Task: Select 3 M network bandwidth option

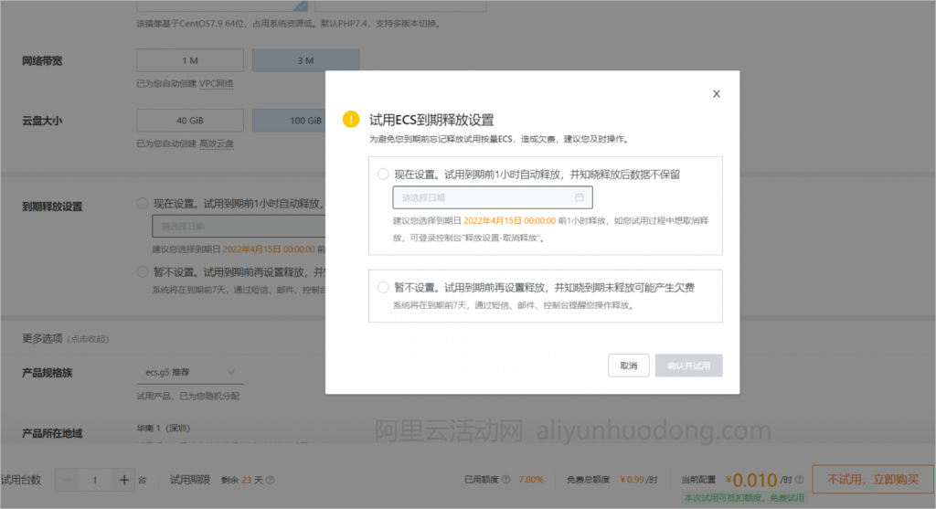Action: coord(305,60)
